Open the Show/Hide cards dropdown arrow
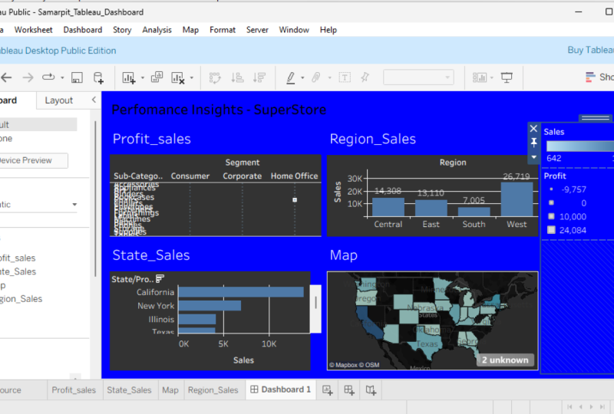This screenshot has height=414, width=614. coord(492,78)
